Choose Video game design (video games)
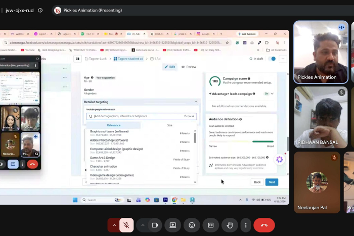The height and width of the screenshot is (236, 354). pyautogui.click(x=140, y=177)
